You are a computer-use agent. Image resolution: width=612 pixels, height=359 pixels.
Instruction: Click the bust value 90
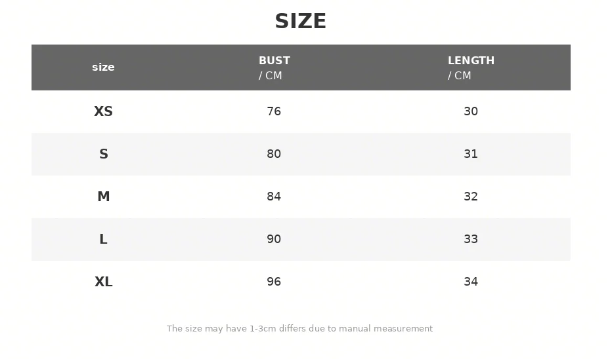[274, 239]
